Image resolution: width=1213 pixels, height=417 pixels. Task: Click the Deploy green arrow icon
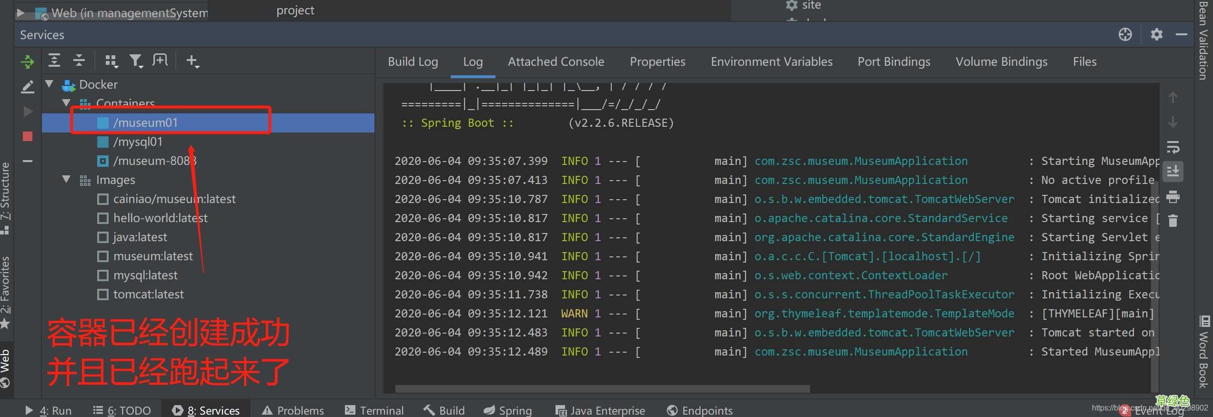[x=27, y=61]
